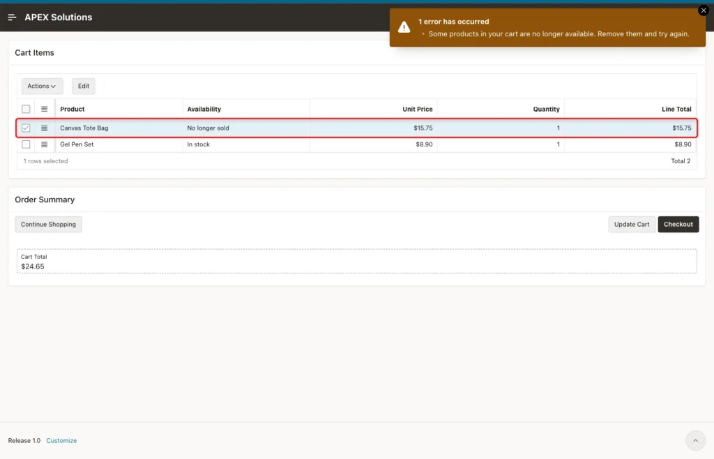The image size is (714, 459).
Task: Click the Edit button
Action: [x=84, y=86]
